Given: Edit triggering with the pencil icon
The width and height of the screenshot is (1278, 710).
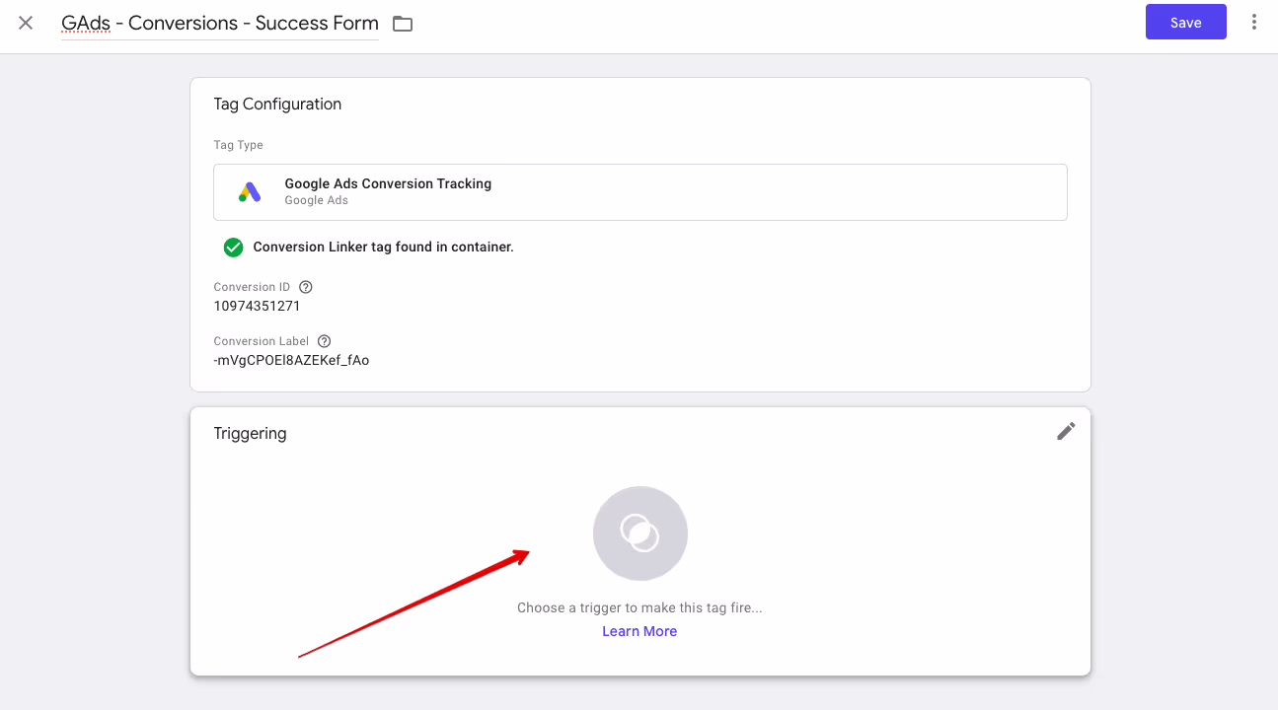Looking at the screenshot, I should pos(1066,431).
